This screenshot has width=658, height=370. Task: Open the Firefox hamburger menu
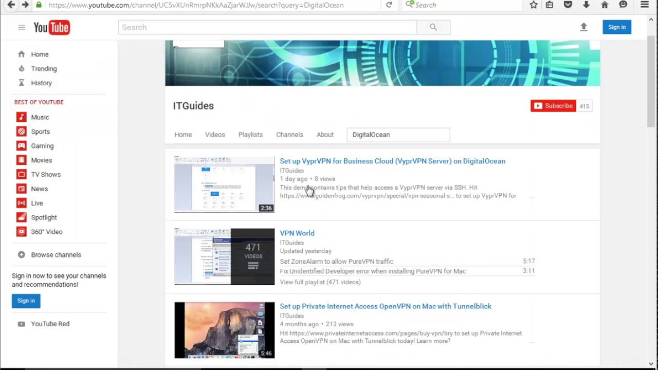pyautogui.click(x=645, y=5)
